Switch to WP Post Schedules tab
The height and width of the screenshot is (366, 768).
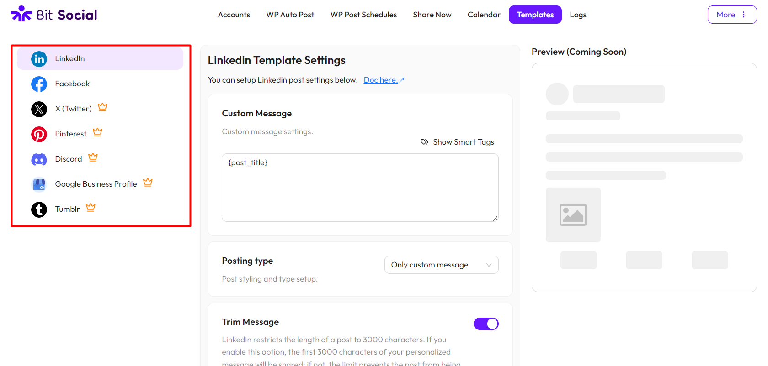(x=364, y=15)
